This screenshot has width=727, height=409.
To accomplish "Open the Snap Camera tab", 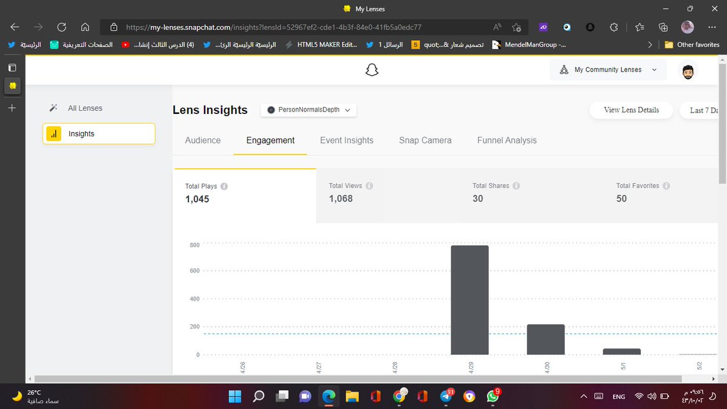I will (425, 140).
